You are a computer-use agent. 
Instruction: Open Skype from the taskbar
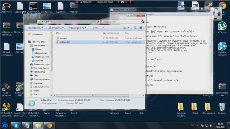(16, 125)
